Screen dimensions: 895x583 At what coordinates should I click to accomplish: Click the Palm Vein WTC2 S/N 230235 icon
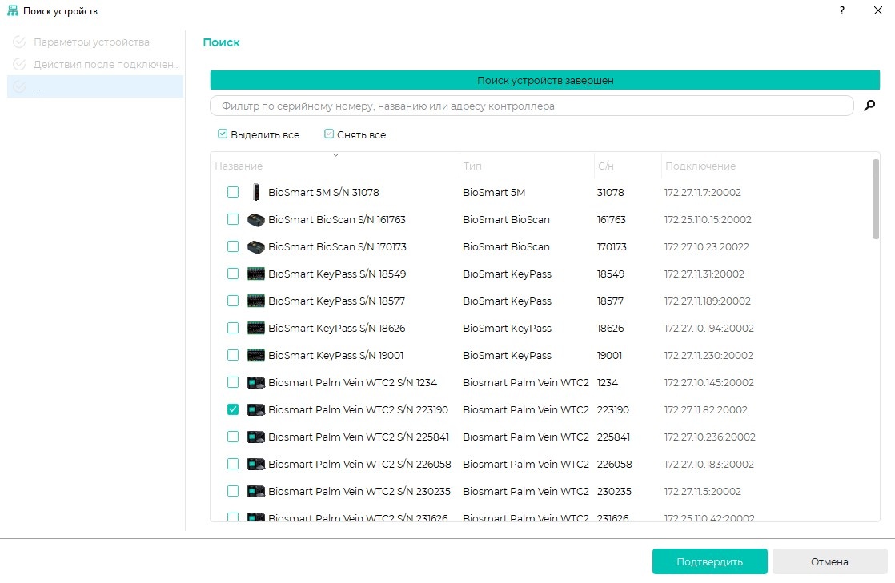tap(255, 492)
